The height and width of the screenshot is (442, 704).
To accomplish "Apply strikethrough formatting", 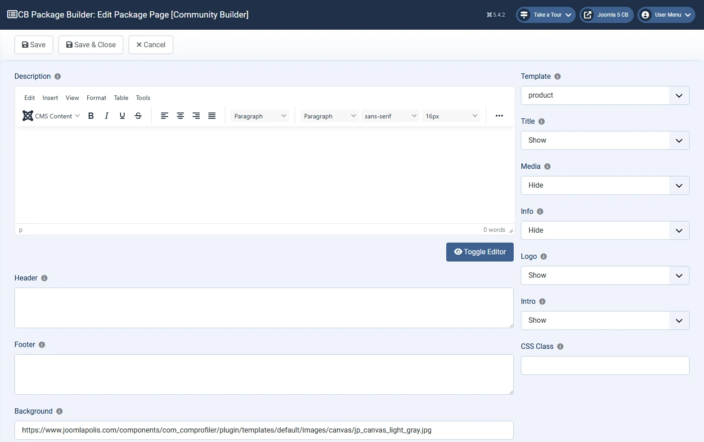I will [138, 116].
